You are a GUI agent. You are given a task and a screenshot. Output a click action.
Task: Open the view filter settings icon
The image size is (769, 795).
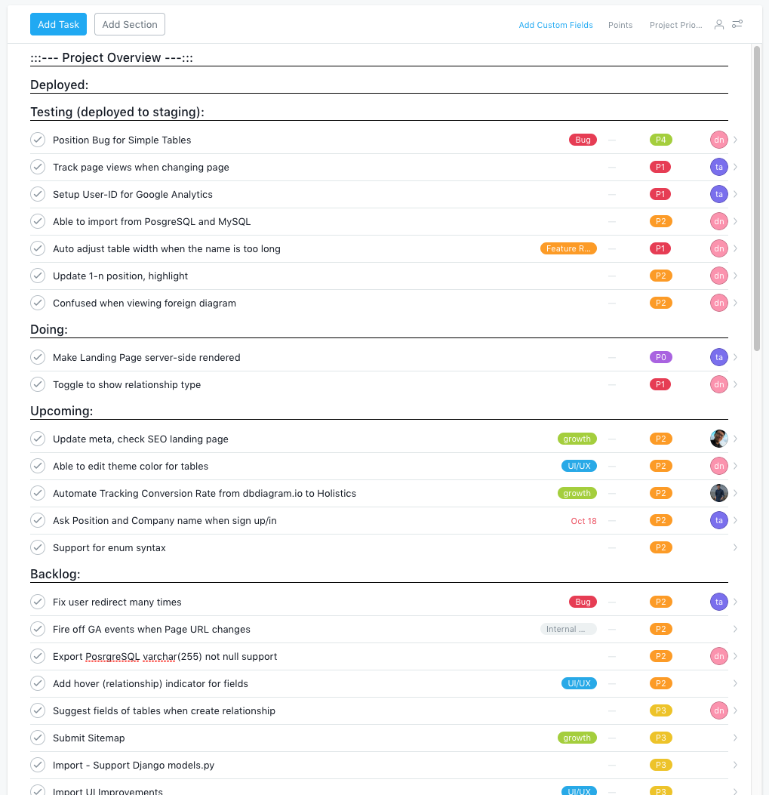click(x=737, y=25)
